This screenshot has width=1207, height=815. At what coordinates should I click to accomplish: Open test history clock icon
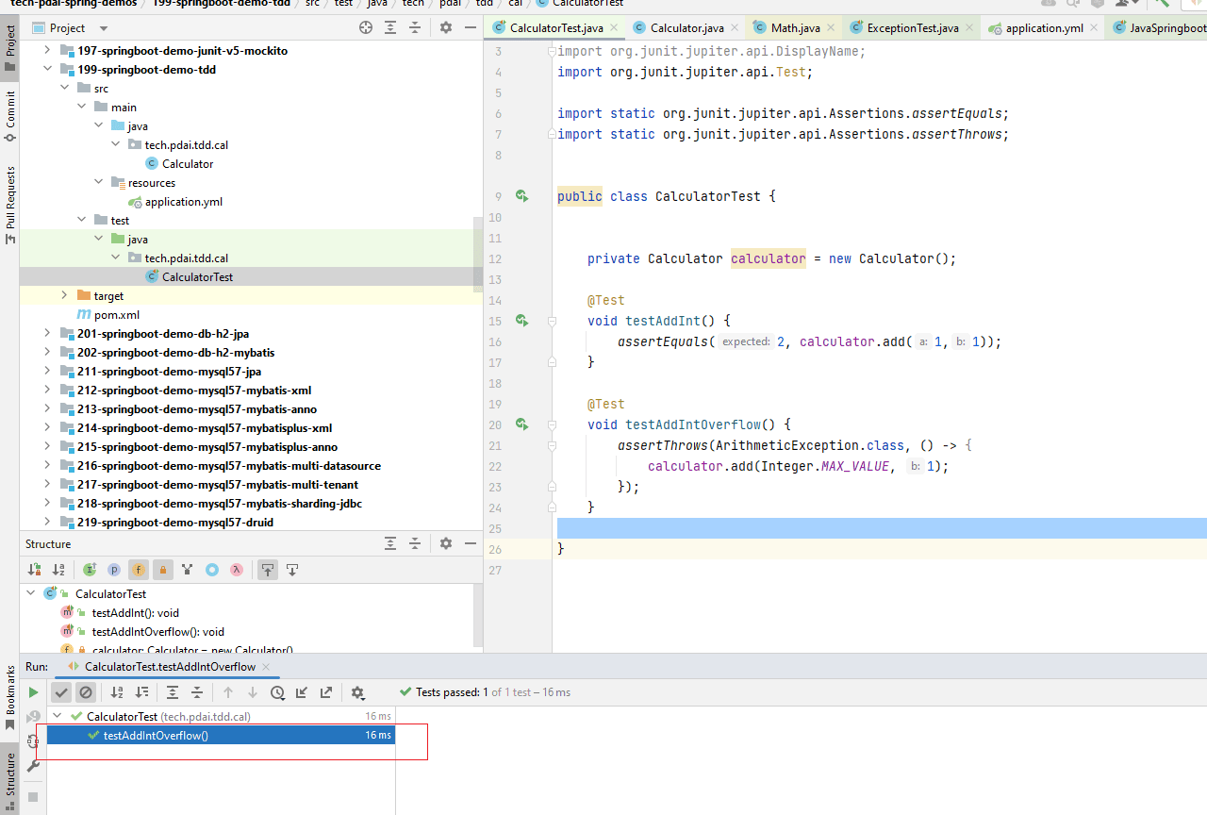pyautogui.click(x=277, y=692)
